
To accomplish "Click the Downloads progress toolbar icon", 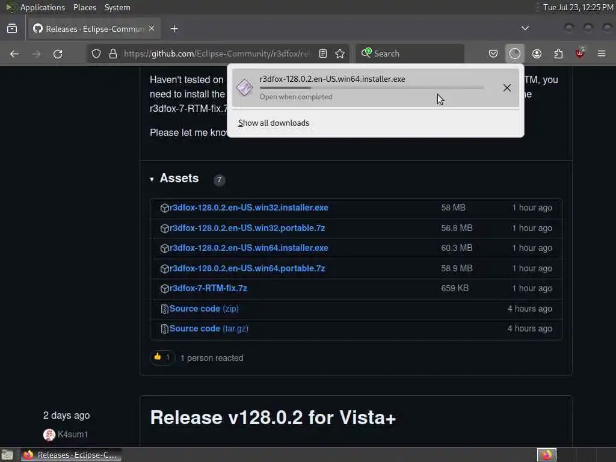I will click(x=515, y=54).
